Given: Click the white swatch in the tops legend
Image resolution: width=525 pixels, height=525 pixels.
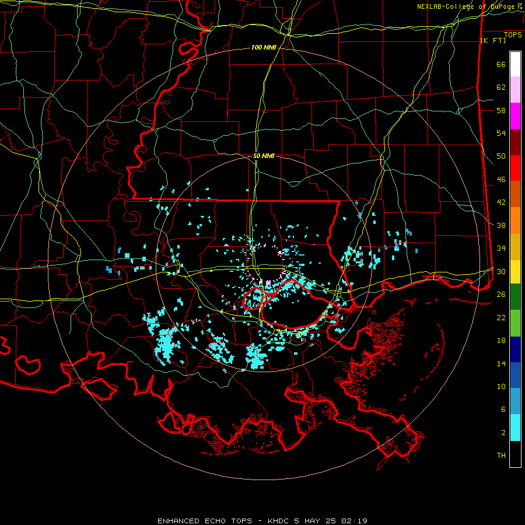Looking at the screenshot, I should click(515, 64).
